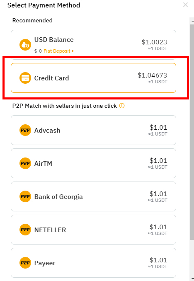Click the Payeer P2P icon
The image size is (194, 281).
pyautogui.click(x=25, y=263)
